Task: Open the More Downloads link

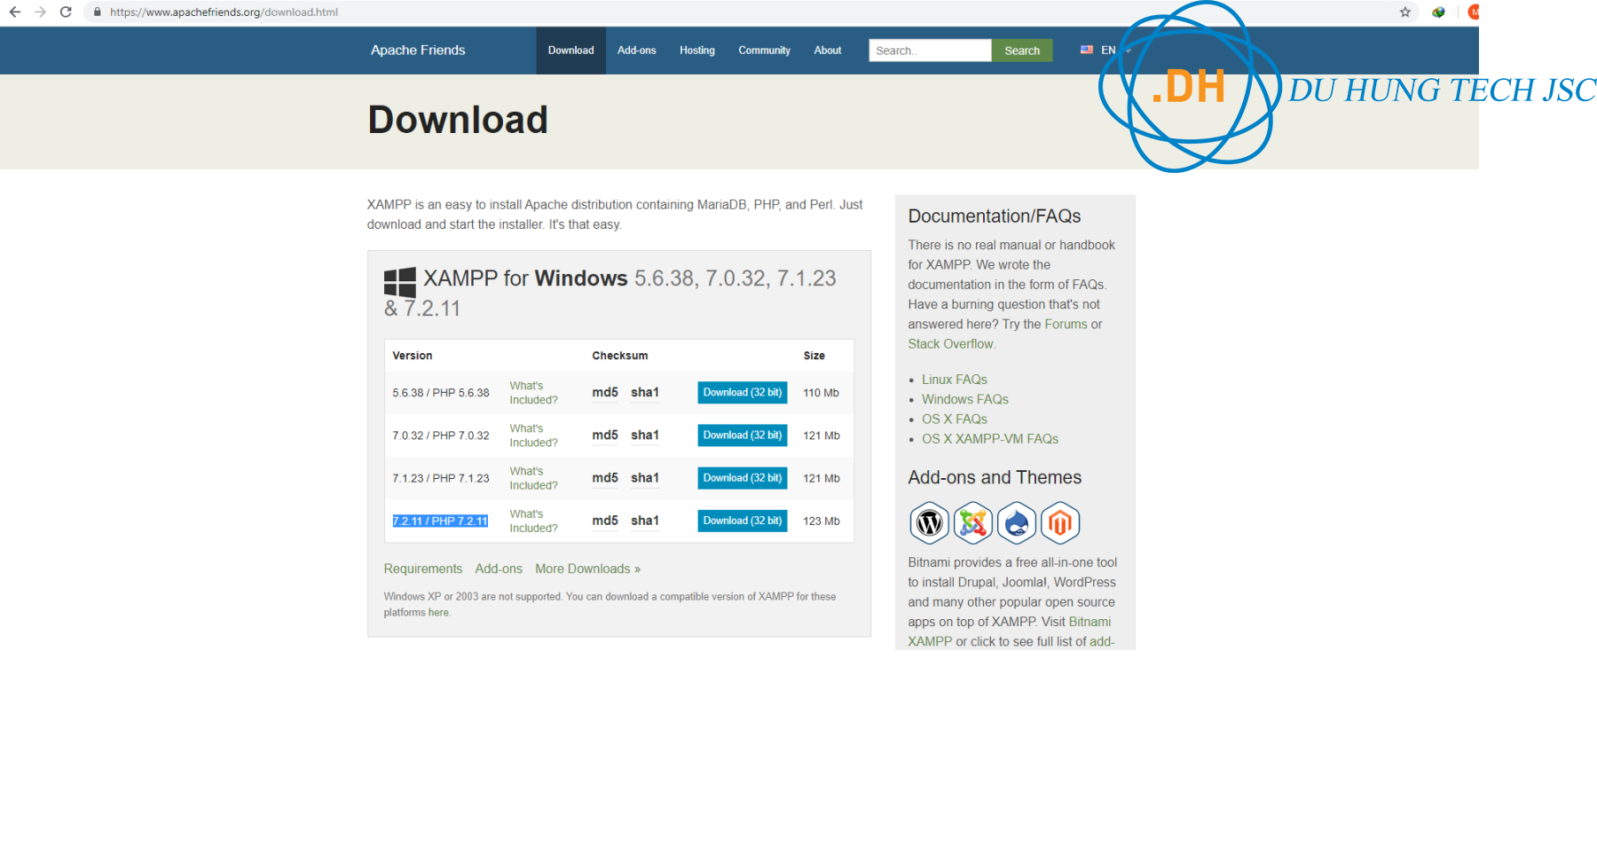Action: point(587,569)
